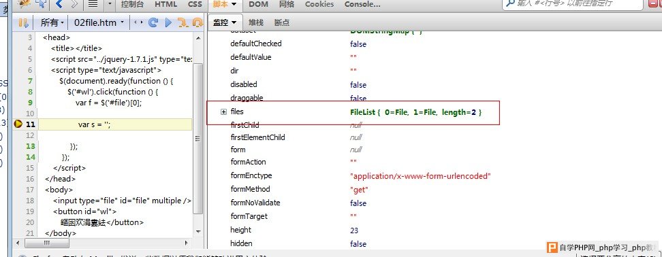Image resolution: width=662 pixels, height=257 pixels.
Task: Open the 02file.htm script file dropdown
Action: (99, 22)
